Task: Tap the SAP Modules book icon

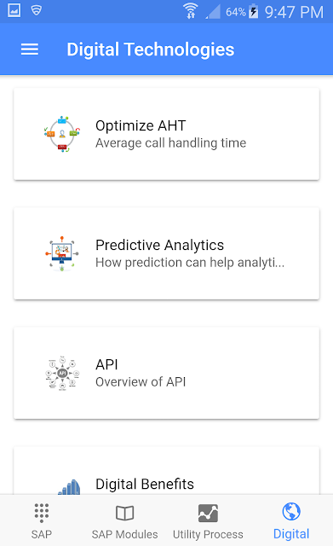Action: click(124, 513)
